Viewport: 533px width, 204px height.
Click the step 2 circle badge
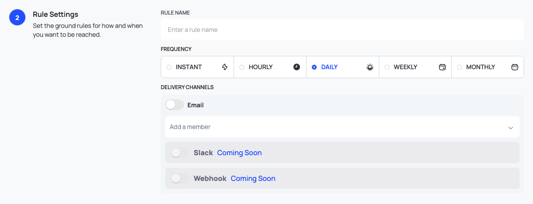coord(17,18)
